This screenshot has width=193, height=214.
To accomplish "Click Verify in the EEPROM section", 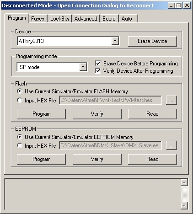I will (x=97, y=159).
